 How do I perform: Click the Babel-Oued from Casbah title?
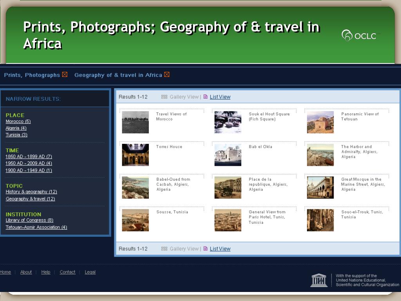173,184
